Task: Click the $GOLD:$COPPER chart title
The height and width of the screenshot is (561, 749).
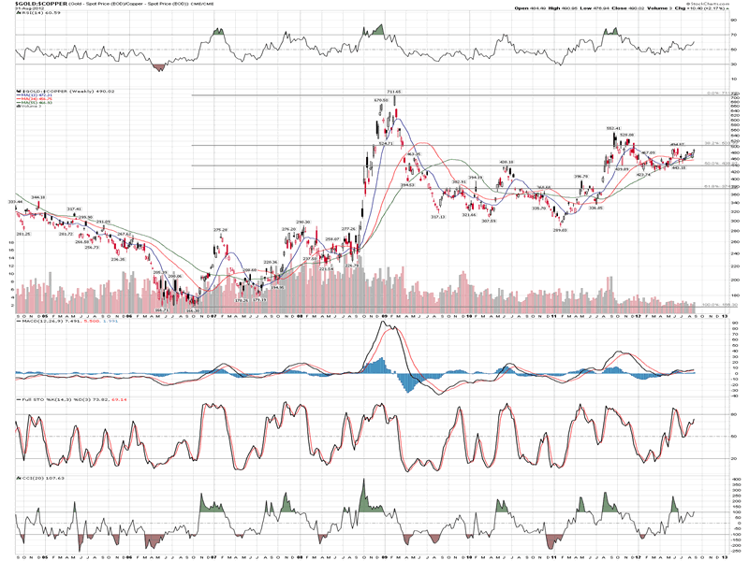Action: (x=41, y=4)
